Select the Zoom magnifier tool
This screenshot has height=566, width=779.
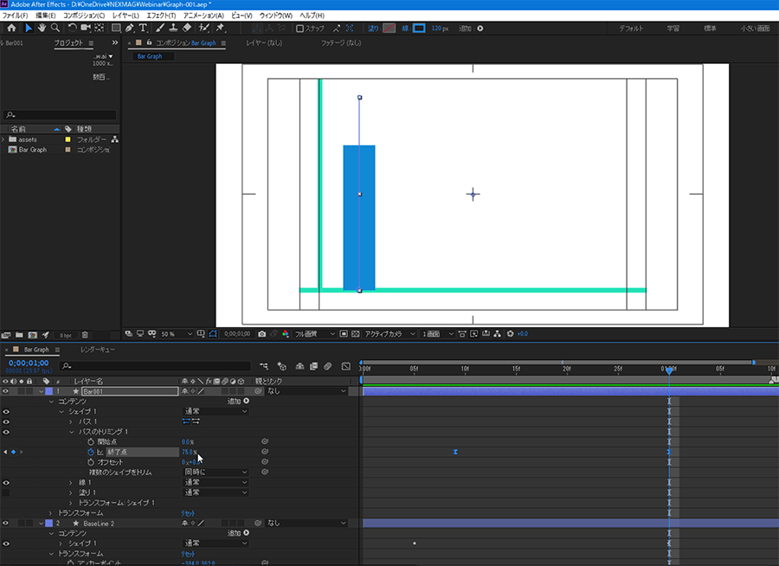coord(55,28)
